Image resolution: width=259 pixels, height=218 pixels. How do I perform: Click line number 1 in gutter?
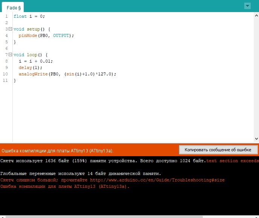[6, 16]
